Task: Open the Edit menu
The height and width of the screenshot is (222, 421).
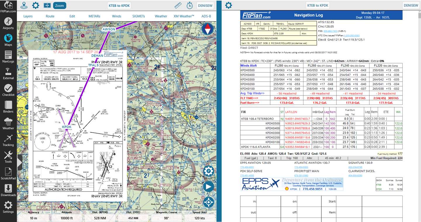Action: pos(72,16)
